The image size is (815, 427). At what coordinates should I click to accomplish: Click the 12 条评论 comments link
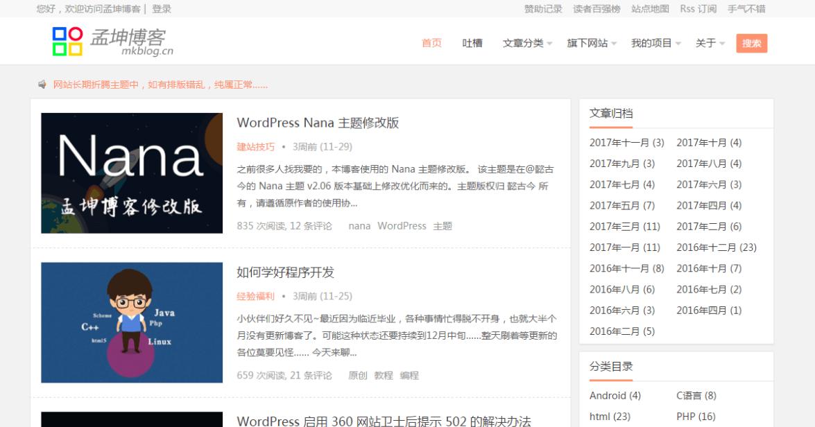point(311,226)
